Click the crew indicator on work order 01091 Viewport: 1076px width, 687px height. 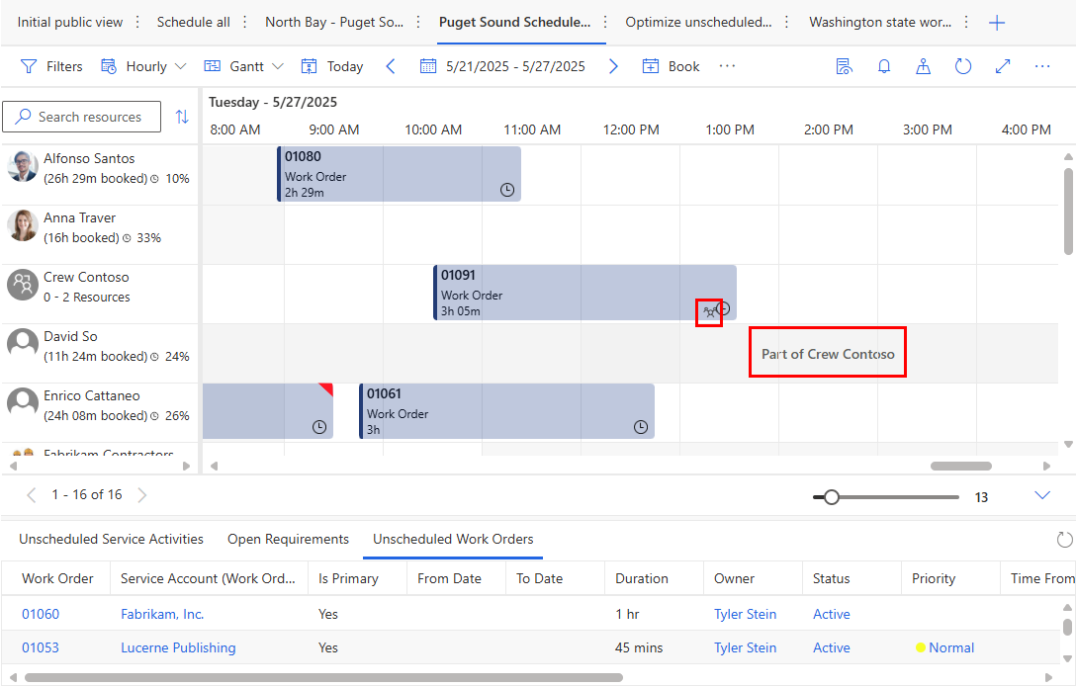pyautogui.click(x=709, y=312)
